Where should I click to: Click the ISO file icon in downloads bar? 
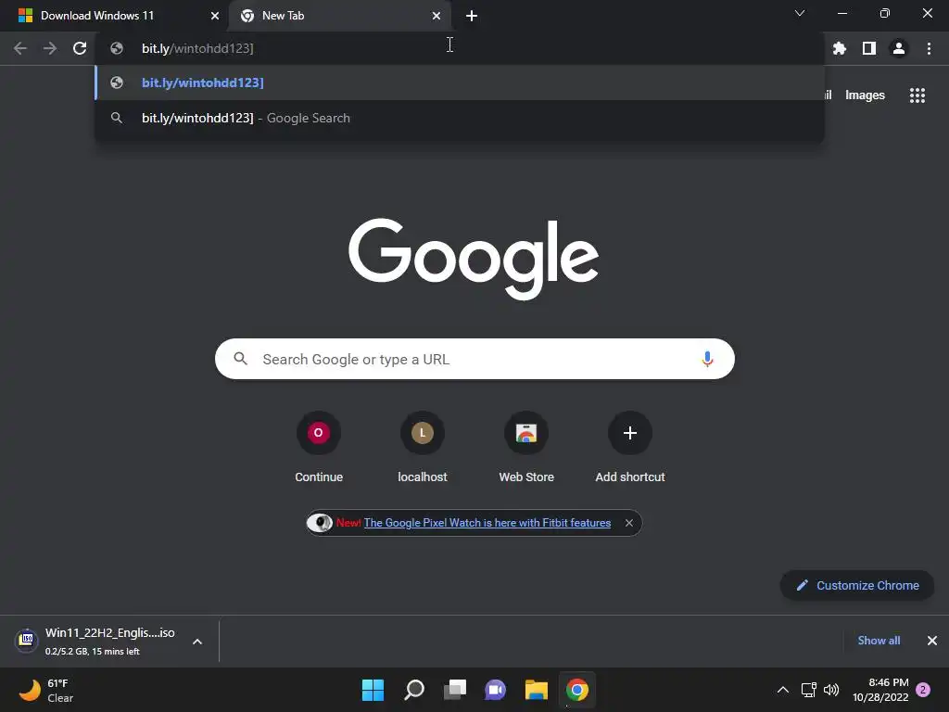pos(26,639)
